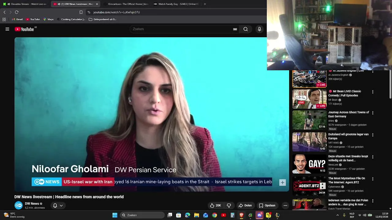This screenshot has height=220, width=392.
Task: Click the Opslaan save button
Action: tap(267, 205)
